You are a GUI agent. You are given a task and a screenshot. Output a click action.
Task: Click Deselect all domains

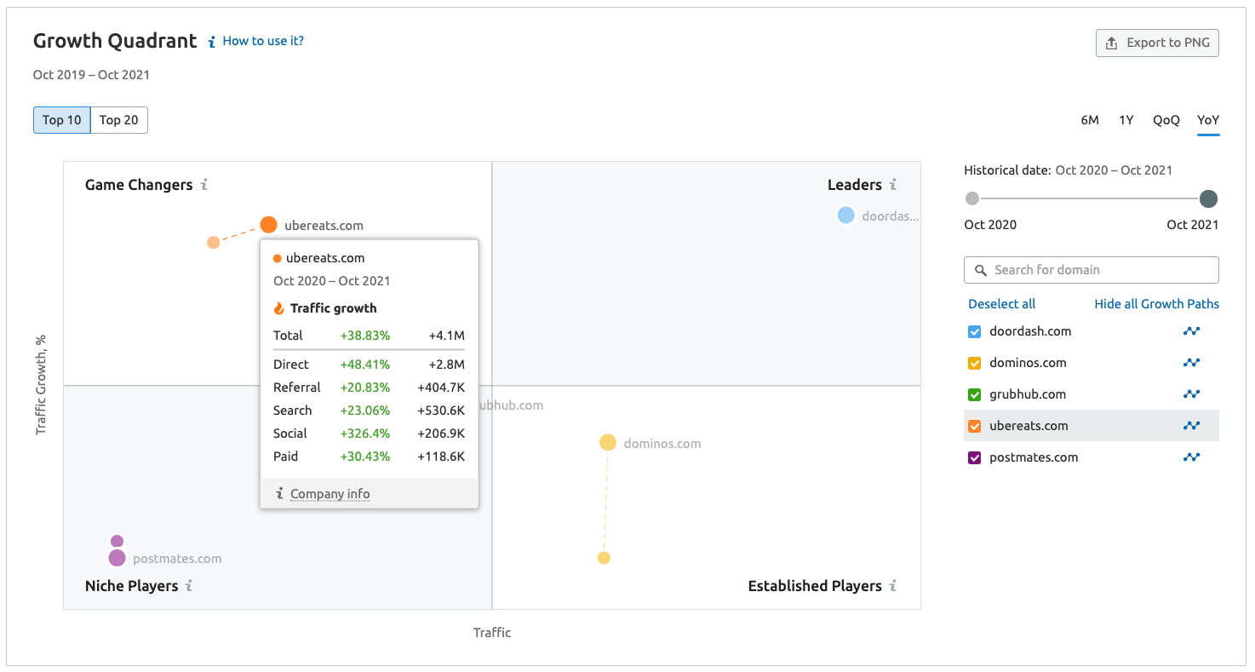(x=1002, y=304)
